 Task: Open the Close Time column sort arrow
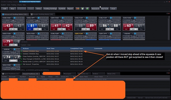pyautogui.click(x=107, y=77)
